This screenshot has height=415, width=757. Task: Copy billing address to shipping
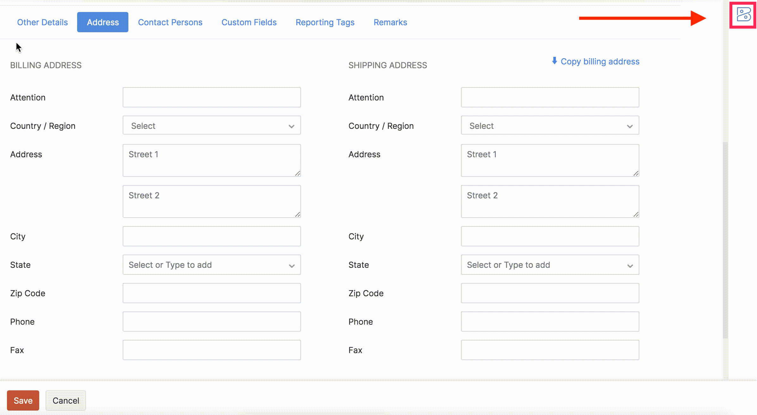[600, 62]
